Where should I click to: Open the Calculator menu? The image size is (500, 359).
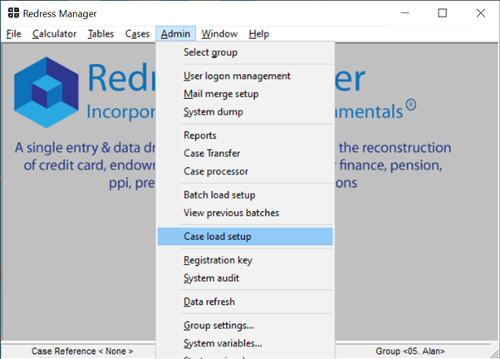point(54,34)
